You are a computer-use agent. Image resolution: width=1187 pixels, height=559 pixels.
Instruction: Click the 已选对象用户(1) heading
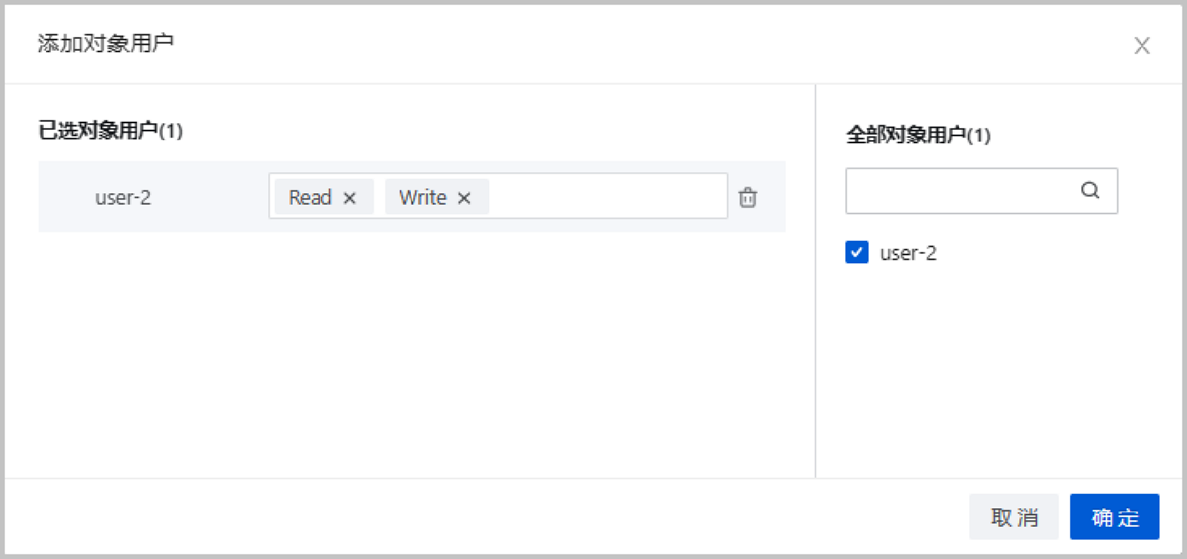[x=111, y=131]
